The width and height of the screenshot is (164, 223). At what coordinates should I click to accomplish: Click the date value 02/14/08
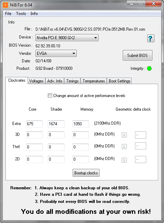pos(43,61)
